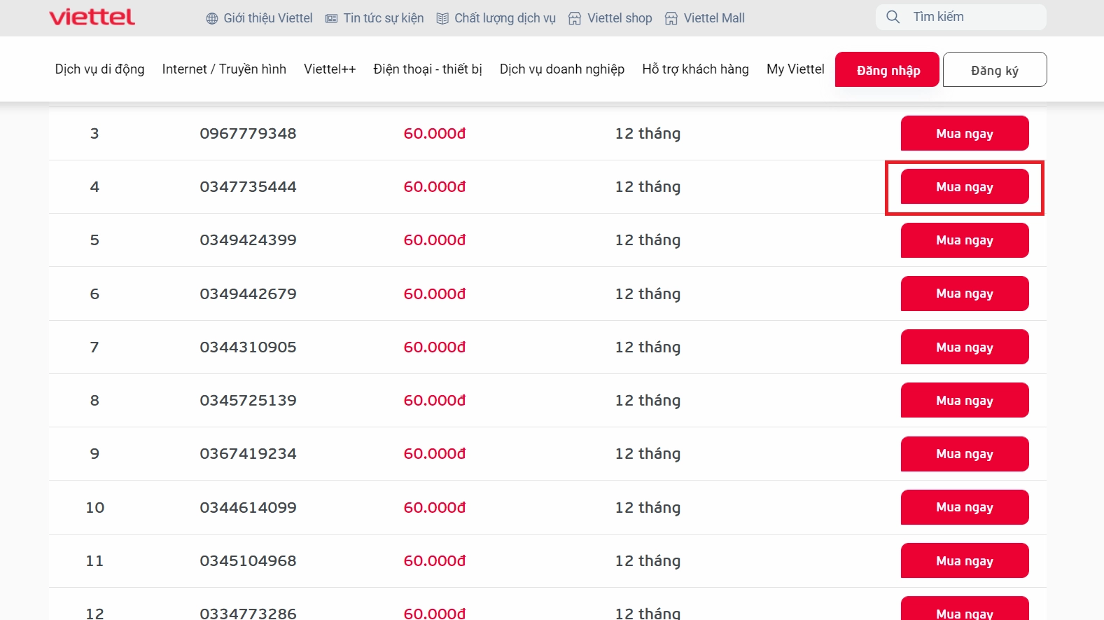
Task: Select phone number 0345104968
Action: [x=248, y=560]
